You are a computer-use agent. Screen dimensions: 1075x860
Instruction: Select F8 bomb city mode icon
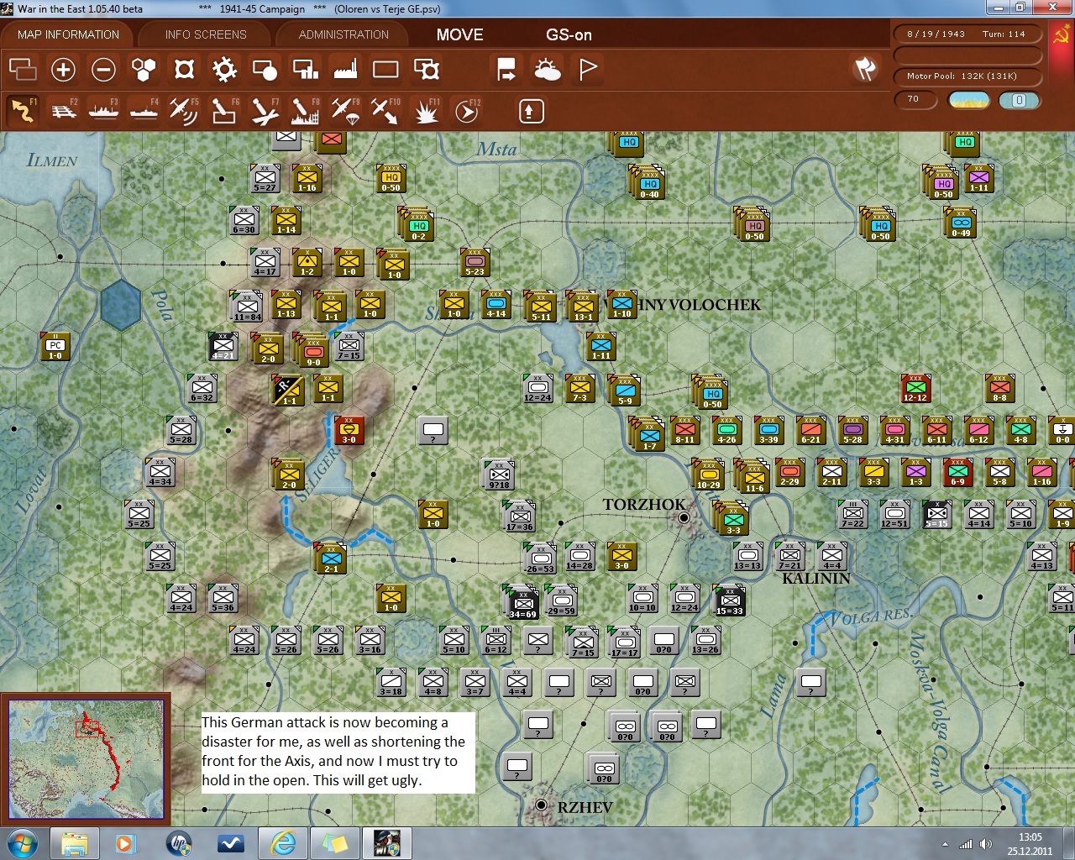[305, 110]
